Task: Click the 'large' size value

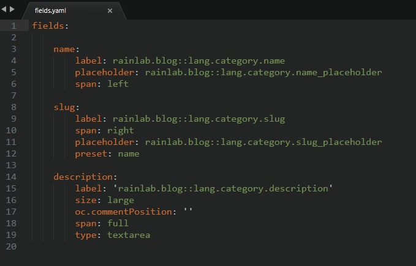Action: [x=121, y=201]
